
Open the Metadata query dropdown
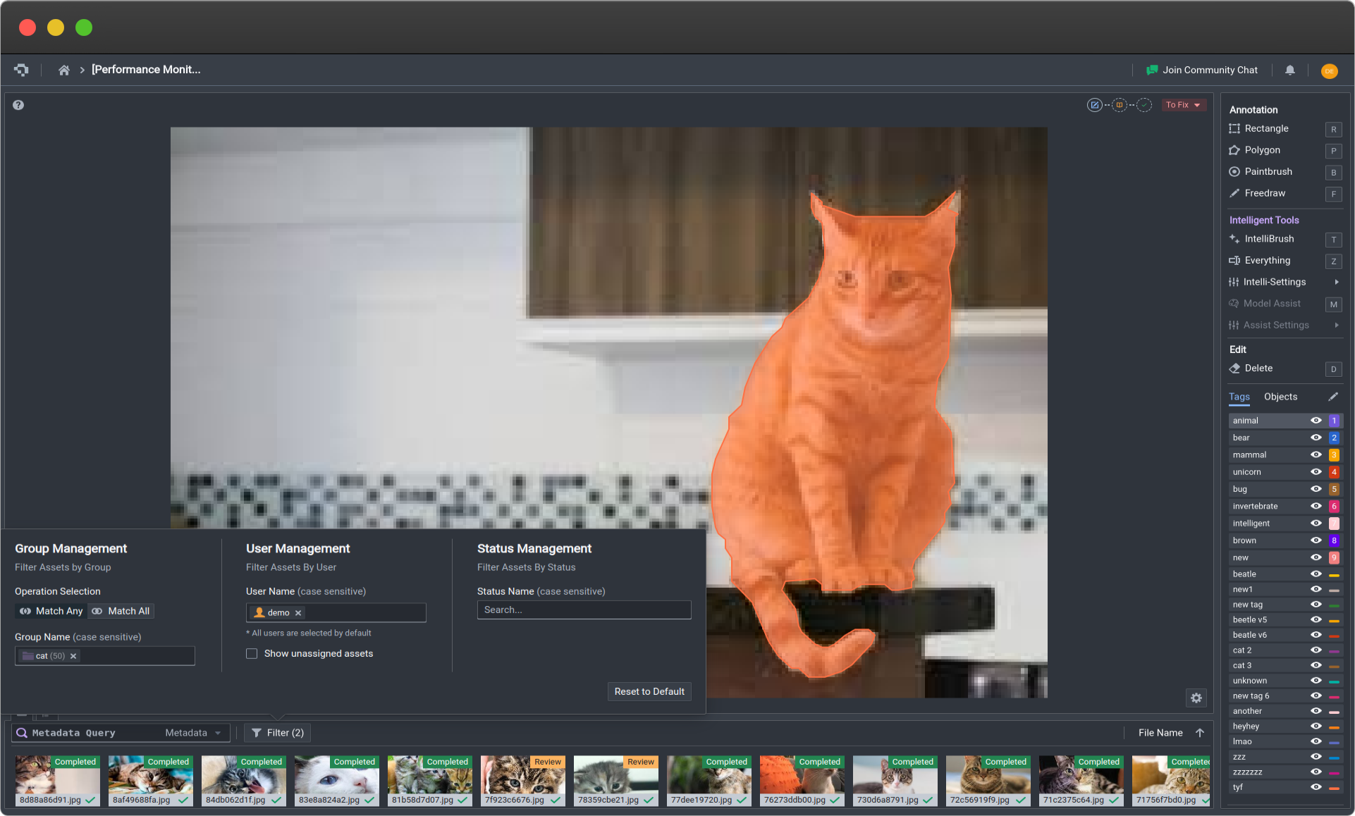tap(192, 733)
